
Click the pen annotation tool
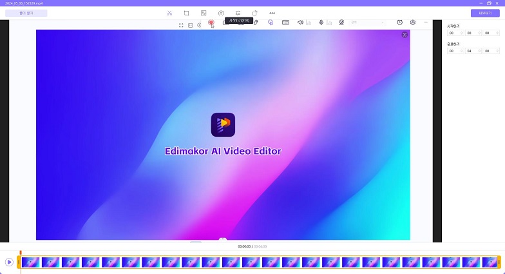[x=256, y=23]
